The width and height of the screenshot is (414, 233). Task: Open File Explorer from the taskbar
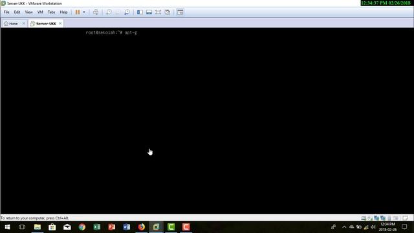(x=38, y=227)
